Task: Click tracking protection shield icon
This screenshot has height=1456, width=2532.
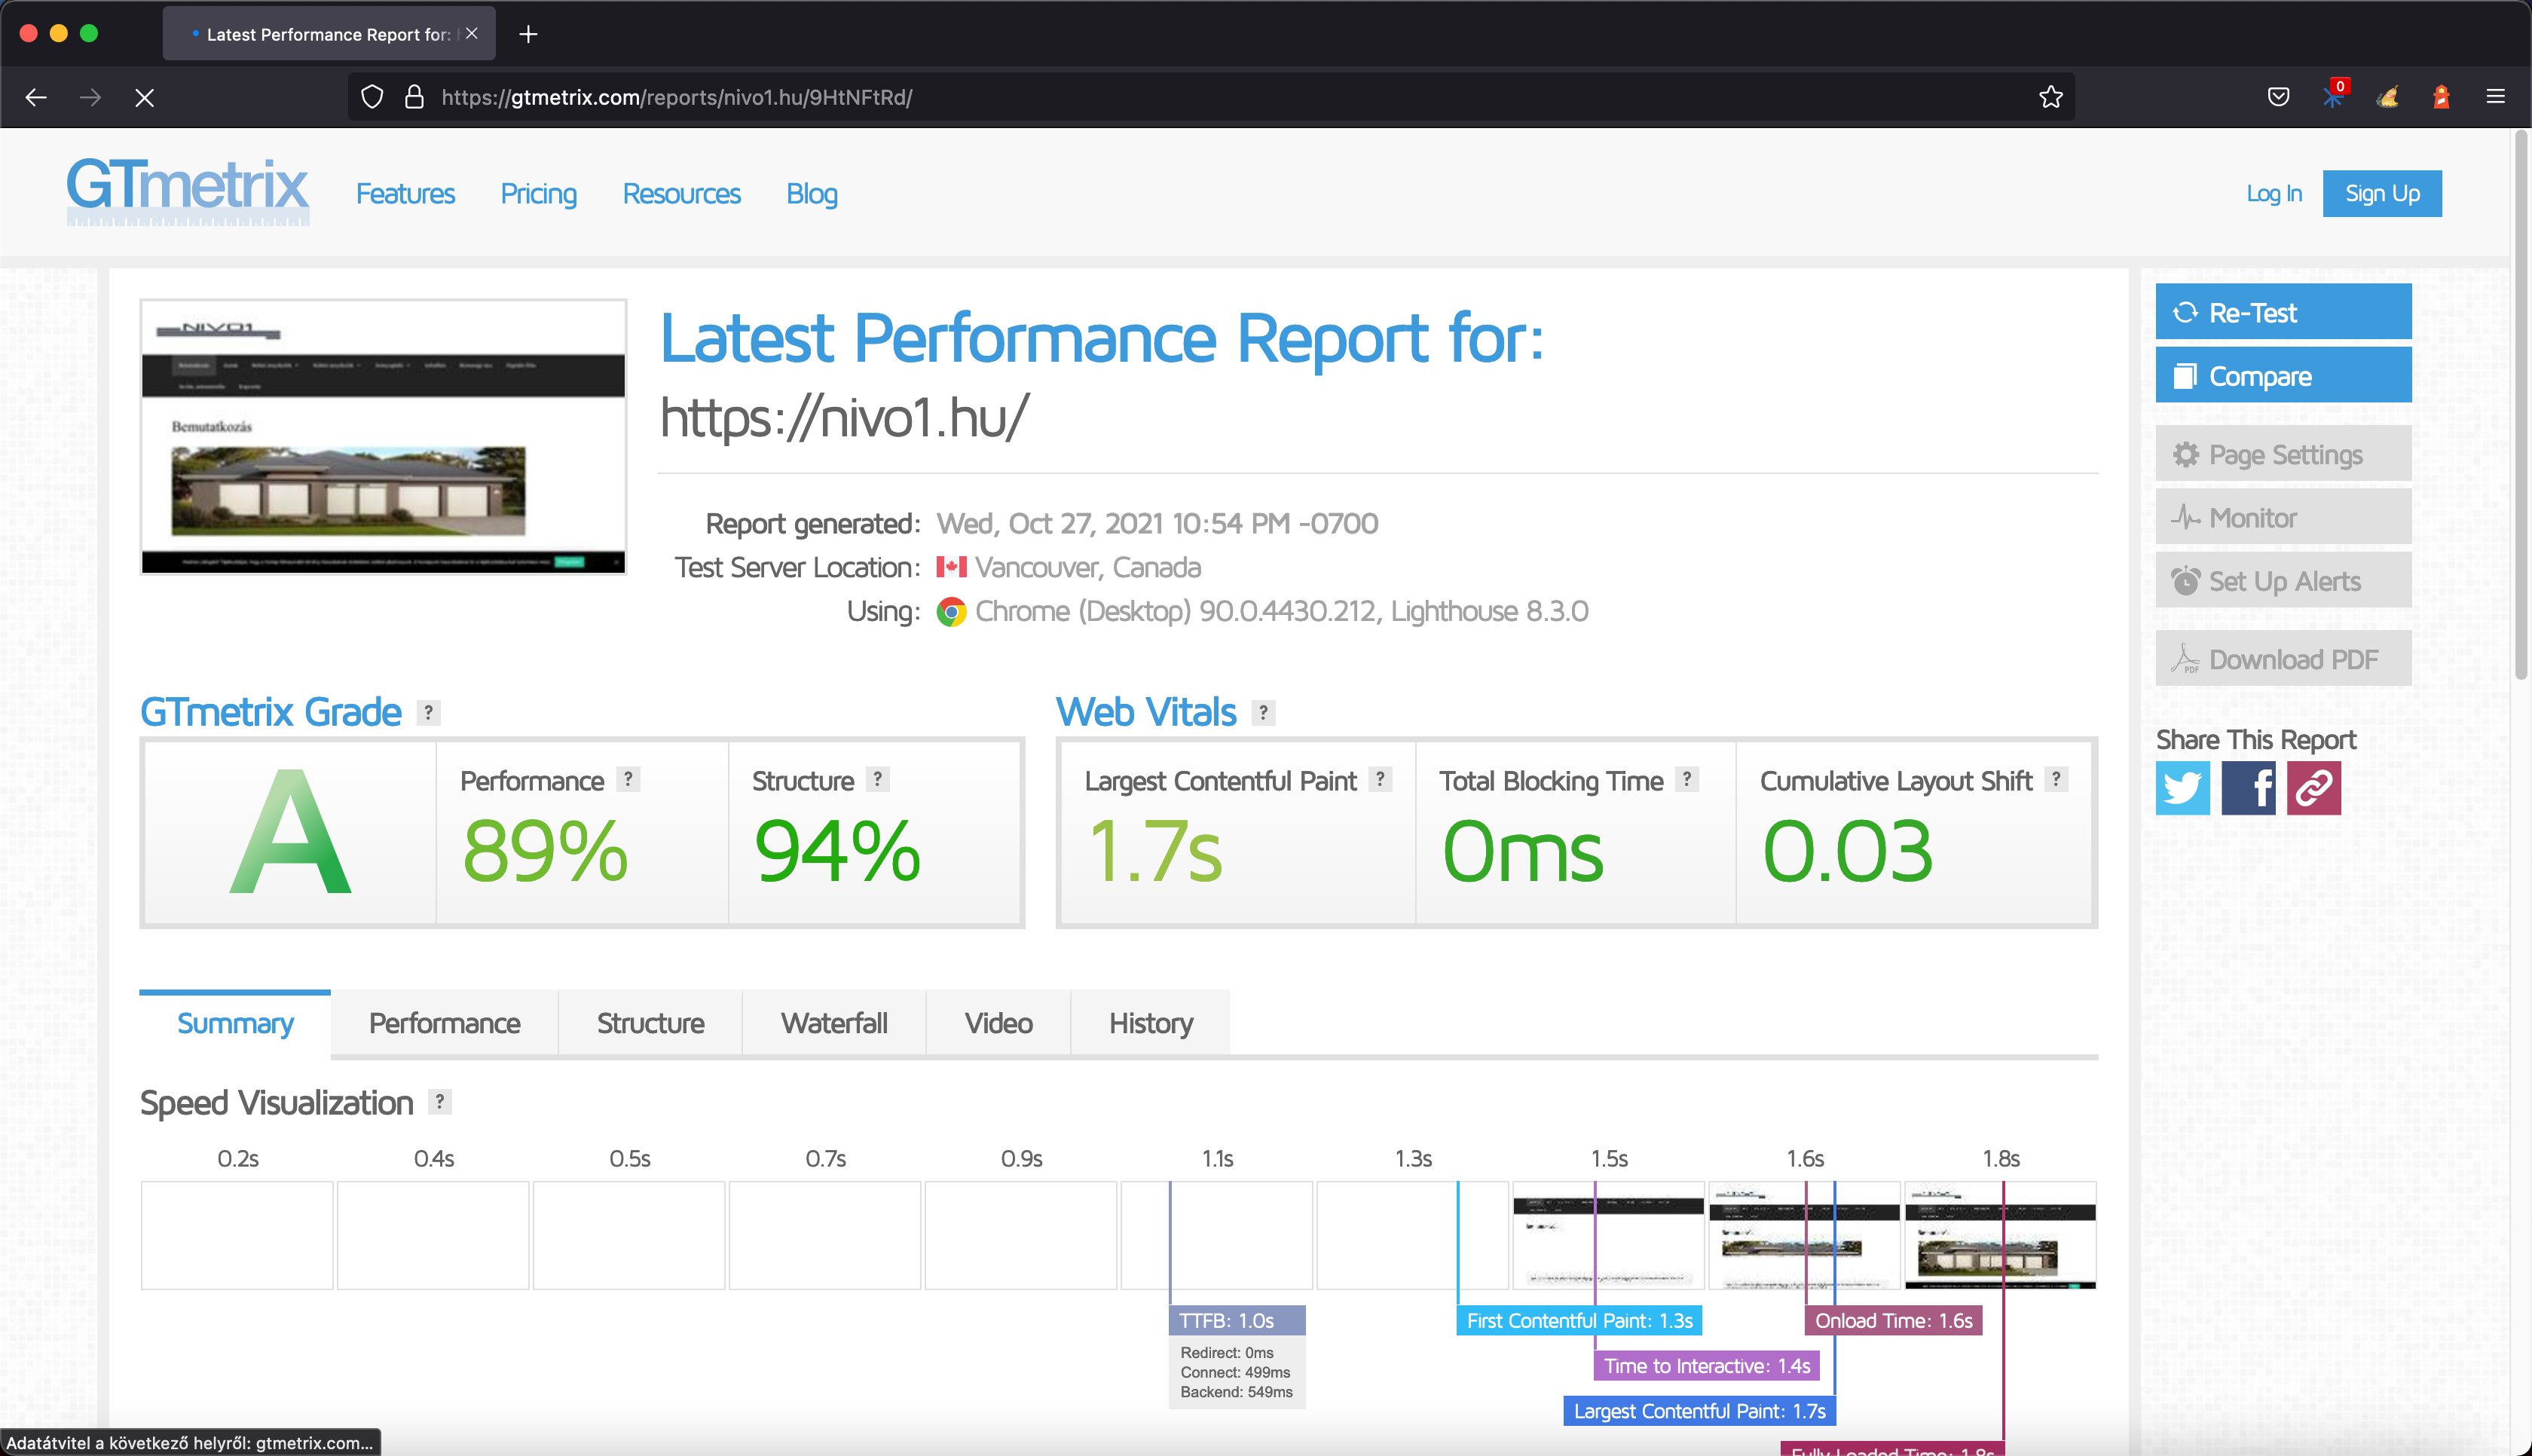Action: 372,97
